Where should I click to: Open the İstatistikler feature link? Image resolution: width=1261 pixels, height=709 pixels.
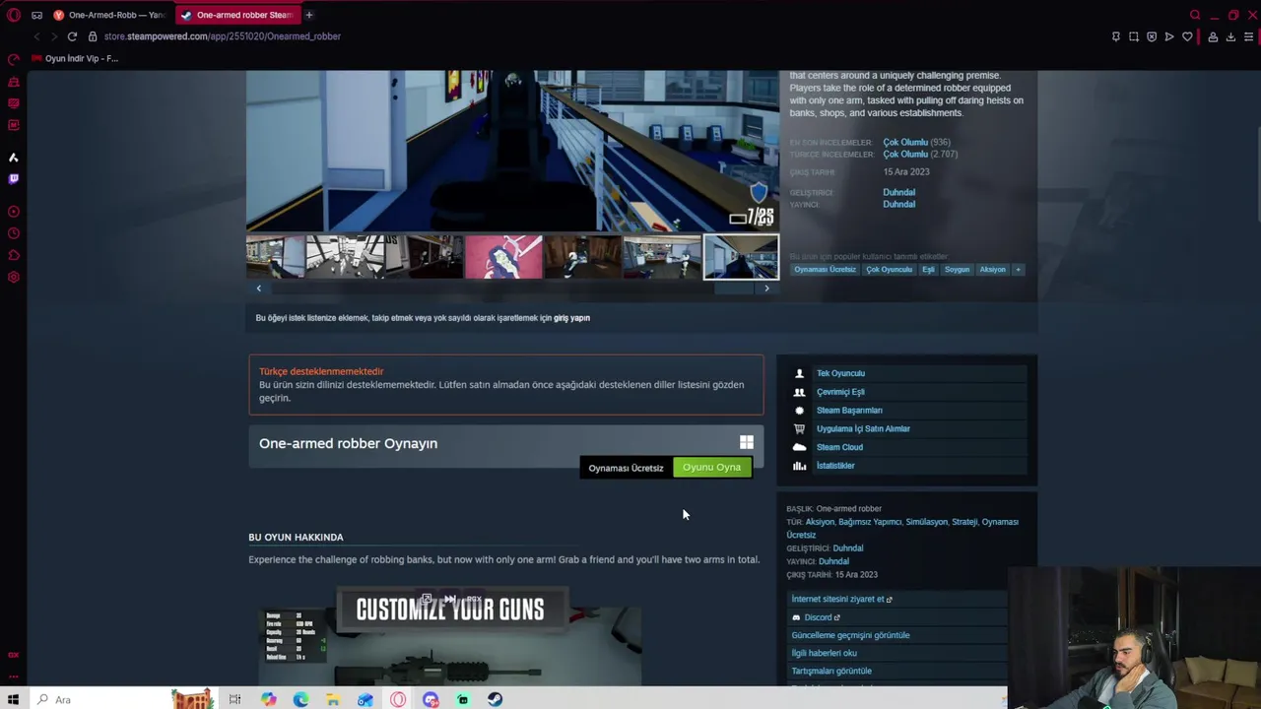[x=835, y=466]
